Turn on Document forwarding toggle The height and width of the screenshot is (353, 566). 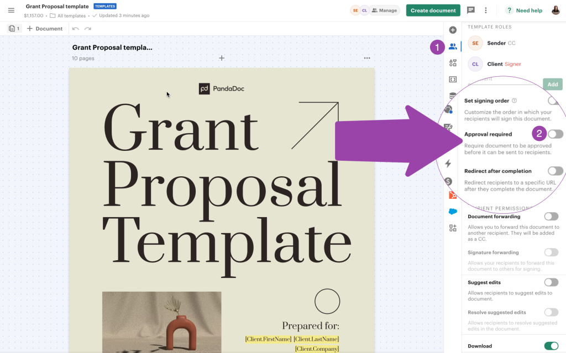click(x=551, y=217)
